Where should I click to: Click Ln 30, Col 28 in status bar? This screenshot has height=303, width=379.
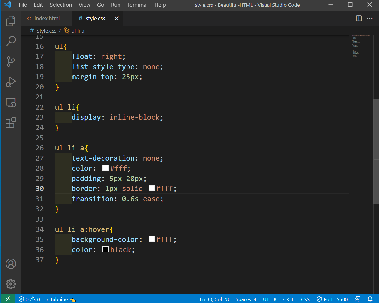(x=214, y=299)
